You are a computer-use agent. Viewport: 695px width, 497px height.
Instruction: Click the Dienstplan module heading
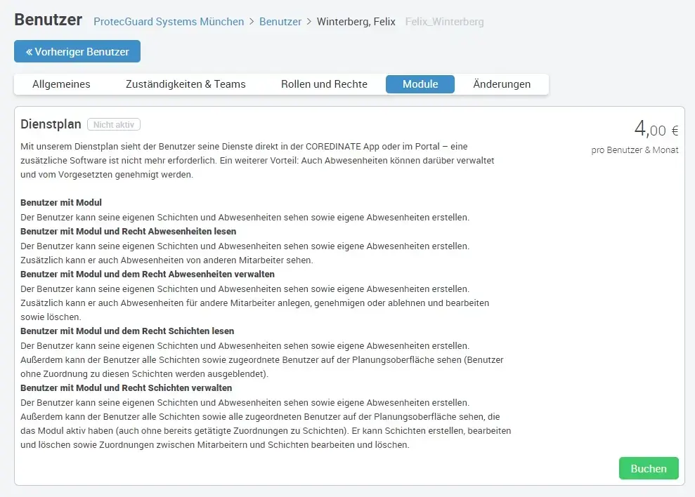[51, 124]
